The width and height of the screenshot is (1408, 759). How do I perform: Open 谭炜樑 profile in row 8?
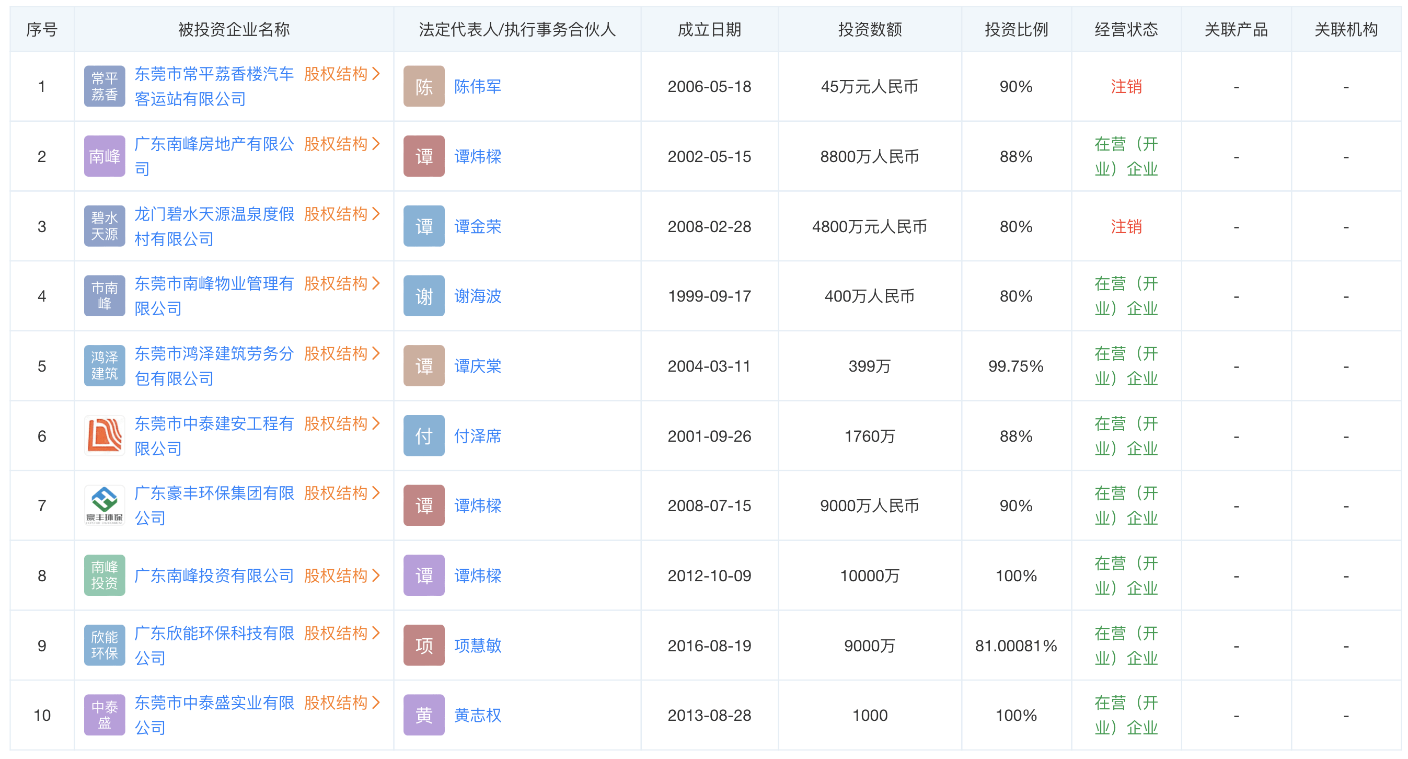click(x=478, y=576)
